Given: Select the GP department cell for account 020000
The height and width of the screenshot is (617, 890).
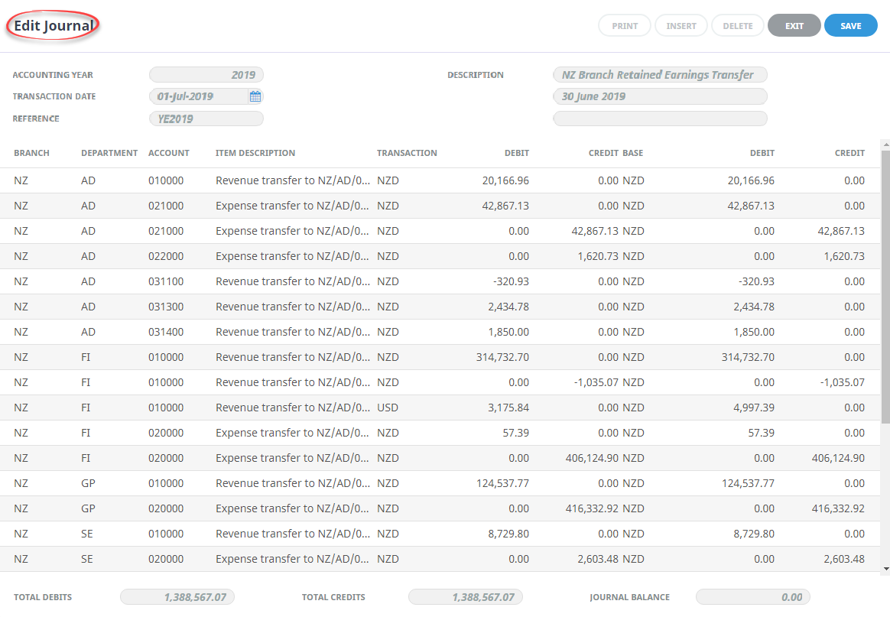Looking at the screenshot, I should [x=88, y=508].
